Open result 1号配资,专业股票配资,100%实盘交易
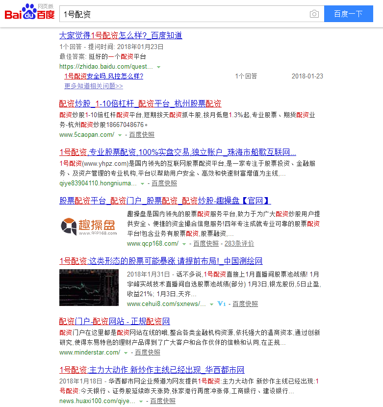383x407 pixels. click(x=178, y=152)
